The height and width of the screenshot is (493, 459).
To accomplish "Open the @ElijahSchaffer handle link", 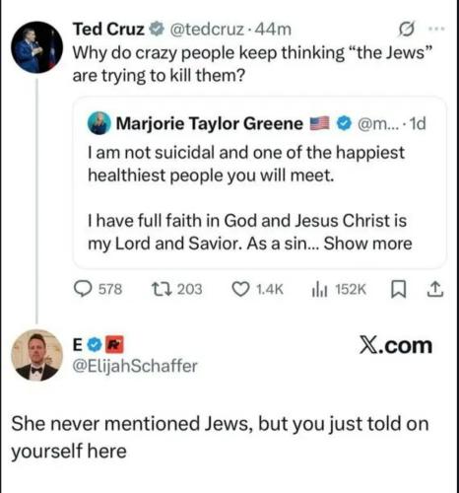I will point(135,366).
